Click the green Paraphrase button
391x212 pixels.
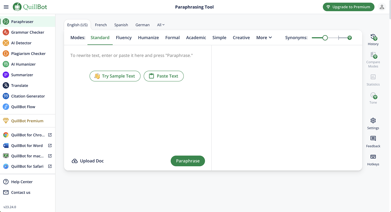188,161
